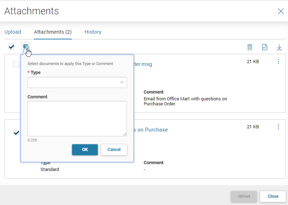Delete selected attachments with trash icon
Screen dimensions: 288x205
[250, 47]
